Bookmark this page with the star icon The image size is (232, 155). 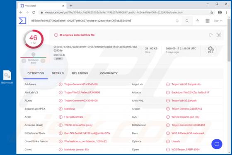[x=212, y=12]
